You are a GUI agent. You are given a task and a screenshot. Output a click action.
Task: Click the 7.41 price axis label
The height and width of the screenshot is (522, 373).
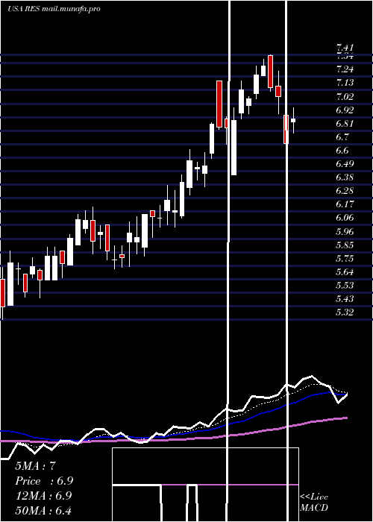tap(345, 48)
